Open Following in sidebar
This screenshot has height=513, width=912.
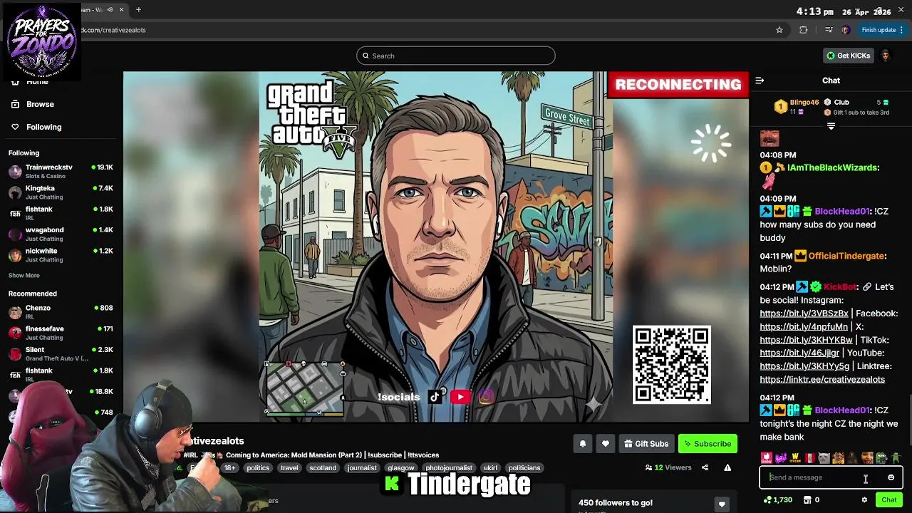pos(36,127)
